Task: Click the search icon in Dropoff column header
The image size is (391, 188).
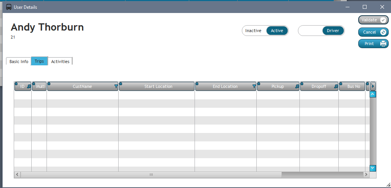Action: click(336, 87)
